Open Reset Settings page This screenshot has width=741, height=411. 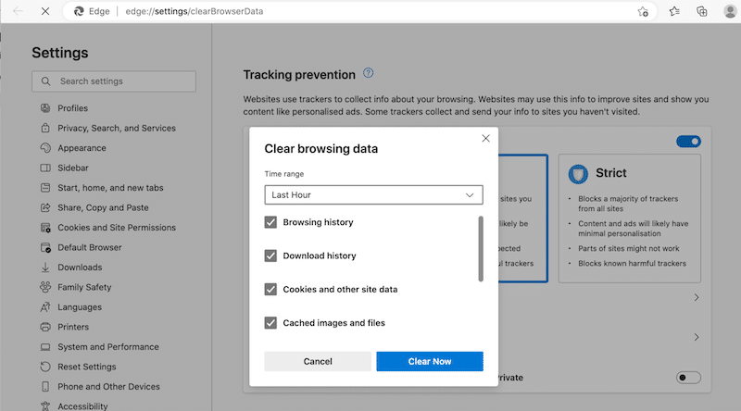87,367
